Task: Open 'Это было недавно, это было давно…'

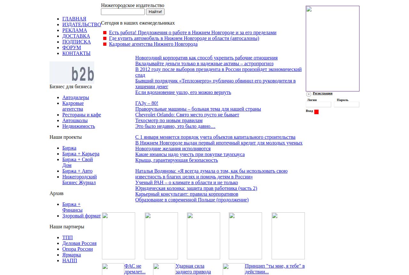Action: coord(175,126)
